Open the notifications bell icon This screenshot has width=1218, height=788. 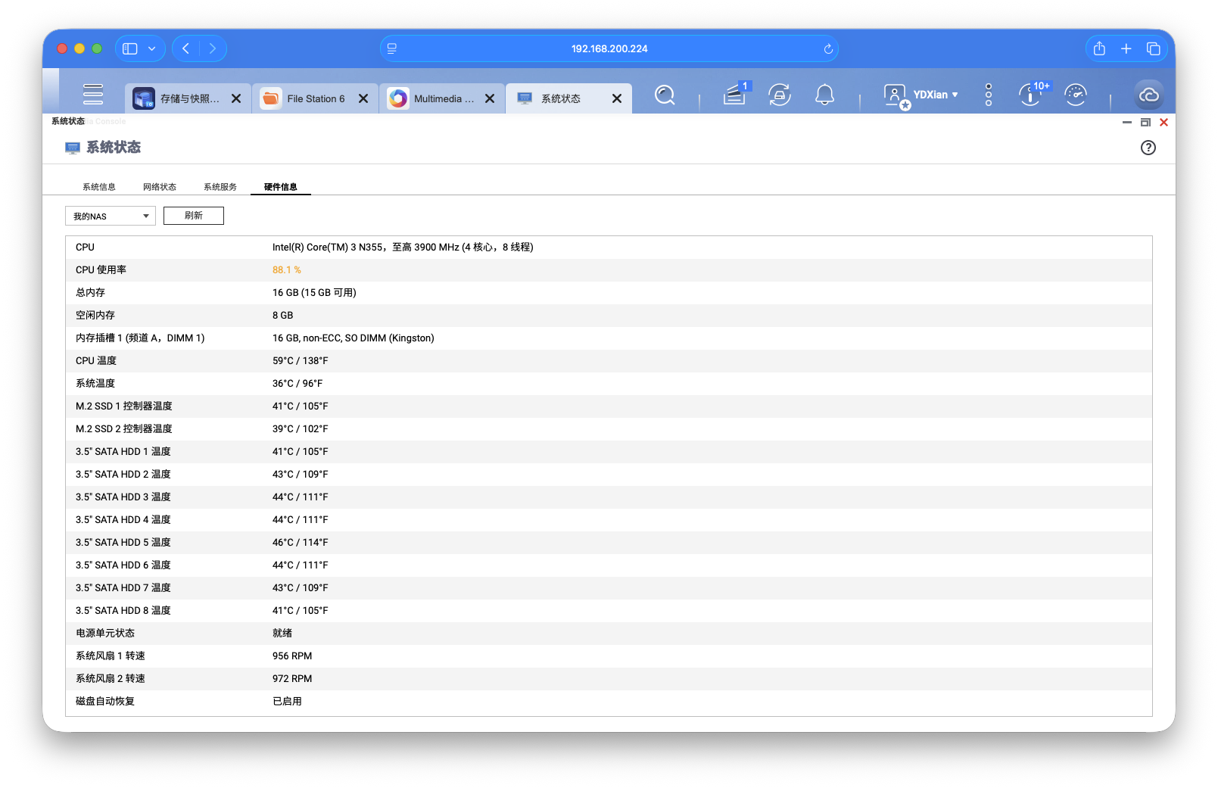tap(824, 95)
